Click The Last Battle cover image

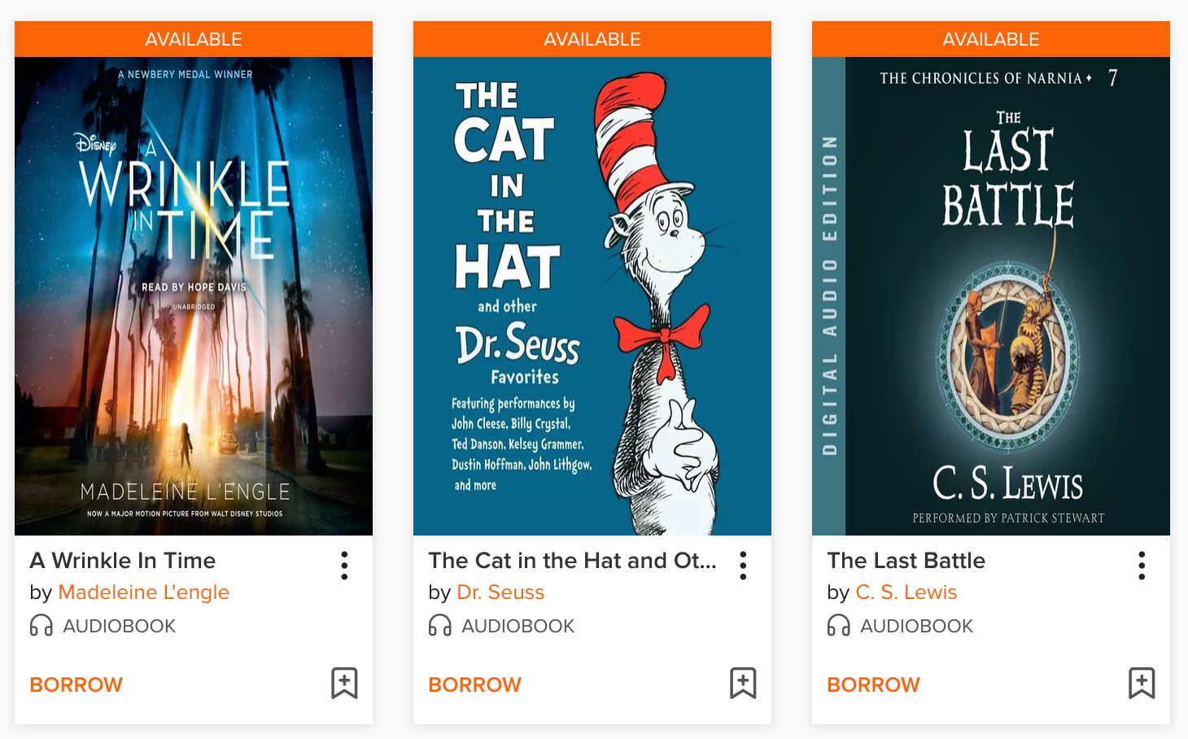click(x=991, y=296)
